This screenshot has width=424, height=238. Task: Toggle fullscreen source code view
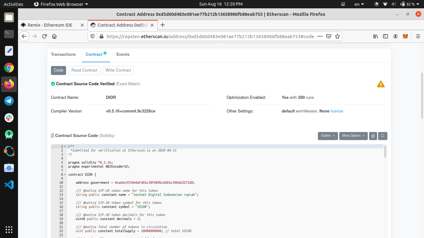pyautogui.click(x=383, y=136)
